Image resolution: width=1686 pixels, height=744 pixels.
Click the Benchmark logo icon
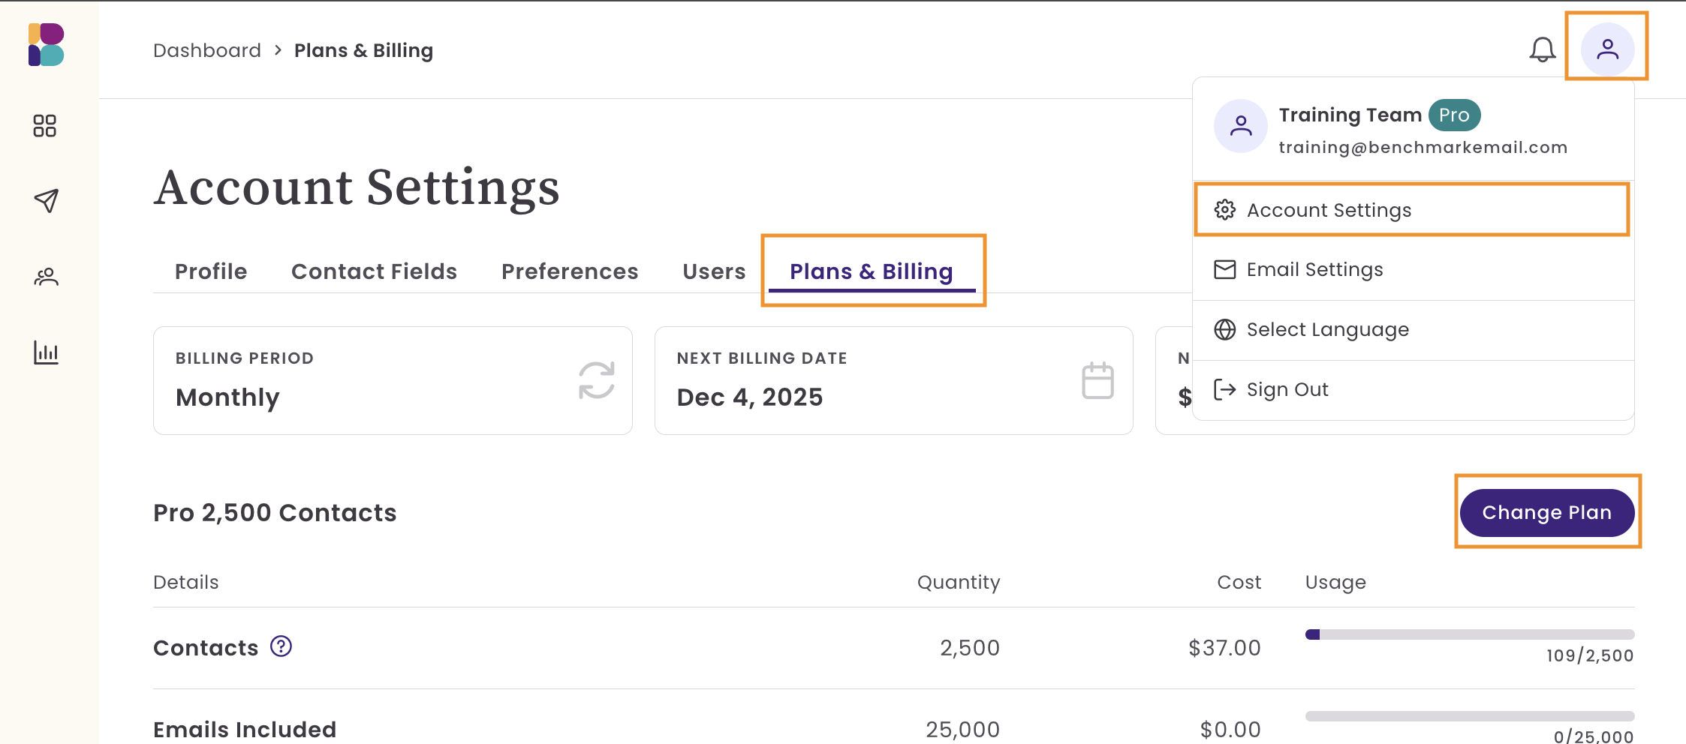(46, 45)
